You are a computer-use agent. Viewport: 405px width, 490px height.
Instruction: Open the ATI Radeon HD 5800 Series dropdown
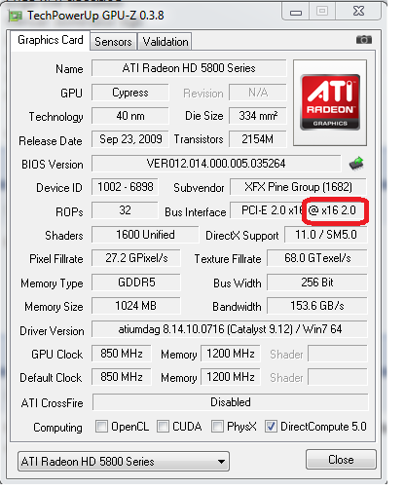click(124, 461)
